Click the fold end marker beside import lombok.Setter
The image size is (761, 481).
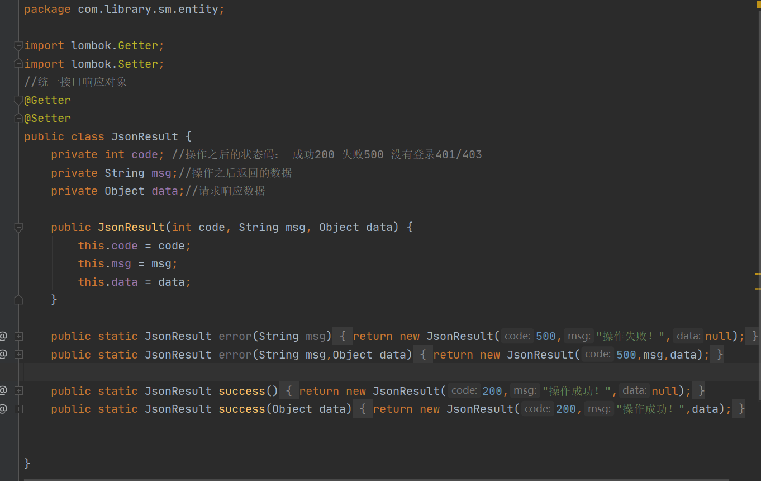tap(18, 64)
